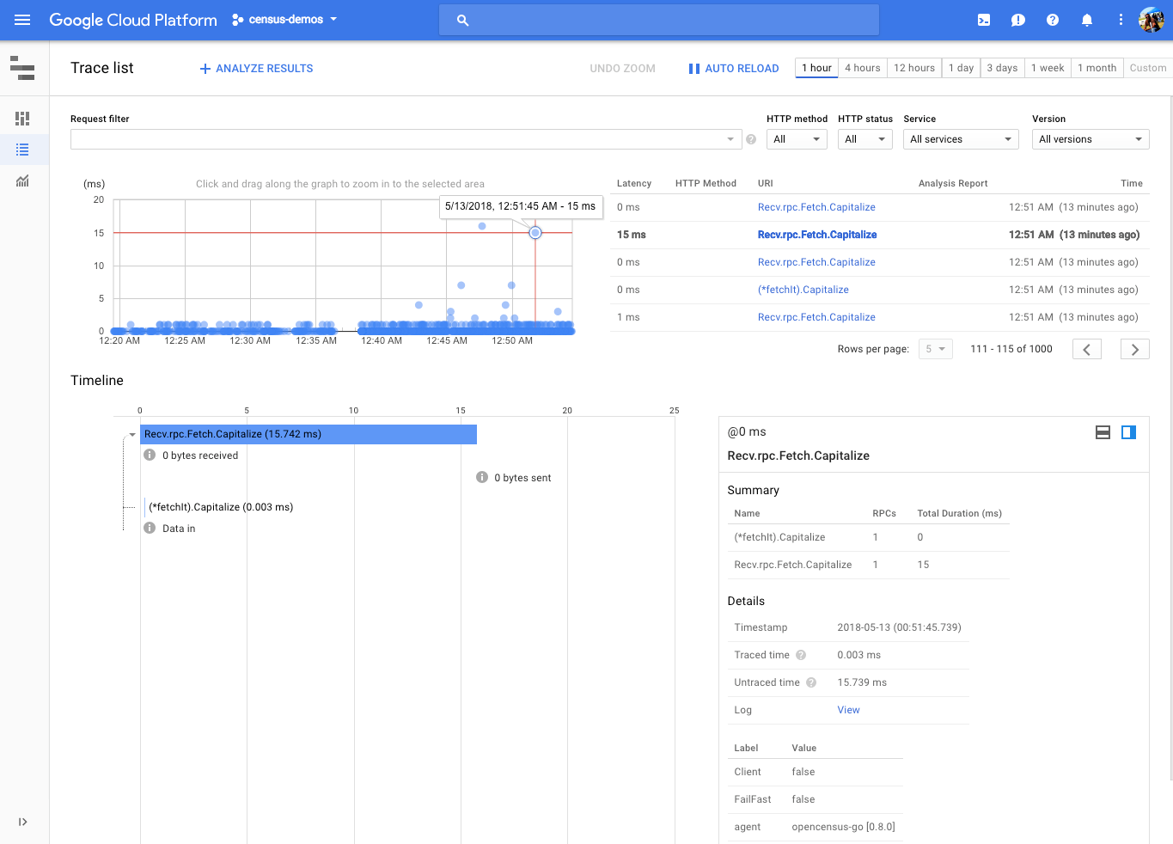Open the Trace overview dashboard icon in sidebar
This screenshot has width=1173, height=844.
[x=23, y=118]
